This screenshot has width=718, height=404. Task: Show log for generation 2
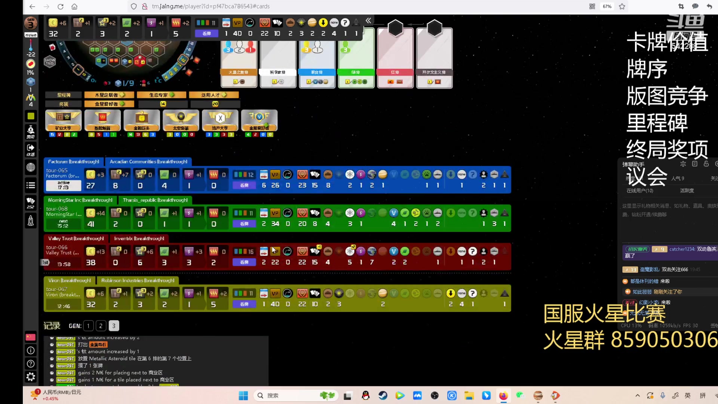tap(101, 326)
